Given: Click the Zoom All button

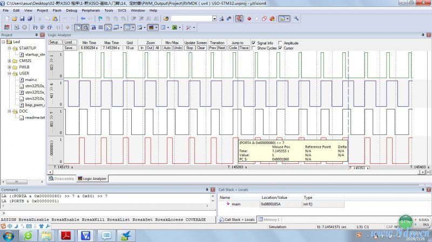Looking at the screenshot, I should click(x=157, y=48).
